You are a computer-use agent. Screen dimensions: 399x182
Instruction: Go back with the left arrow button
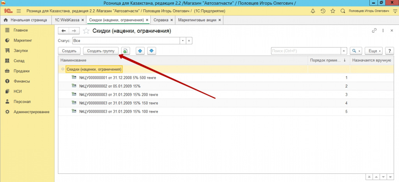click(x=64, y=31)
